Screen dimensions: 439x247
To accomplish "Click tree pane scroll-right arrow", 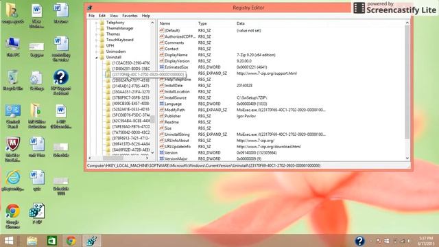I will pyautogui.click(x=147, y=158).
